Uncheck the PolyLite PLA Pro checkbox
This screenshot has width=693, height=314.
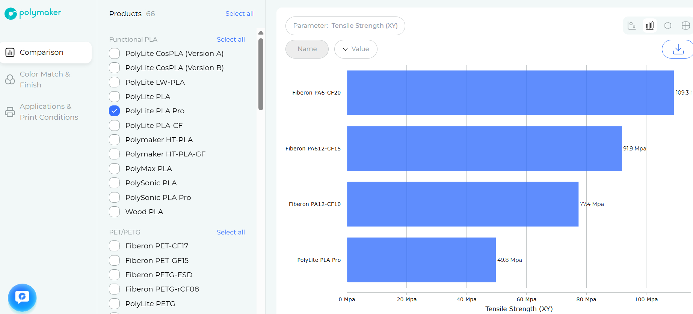(115, 111)
